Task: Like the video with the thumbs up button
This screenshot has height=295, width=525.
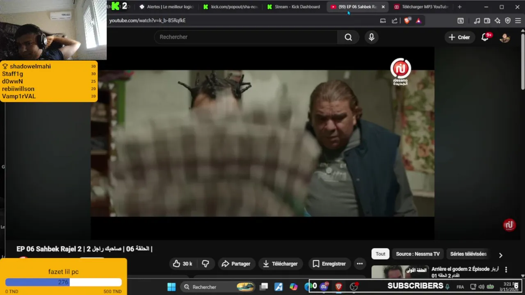Action: [182, 264]
